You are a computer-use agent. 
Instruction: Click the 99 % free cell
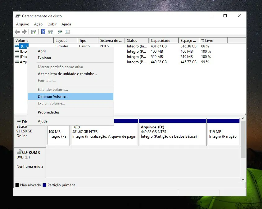(x=205, y=62)
